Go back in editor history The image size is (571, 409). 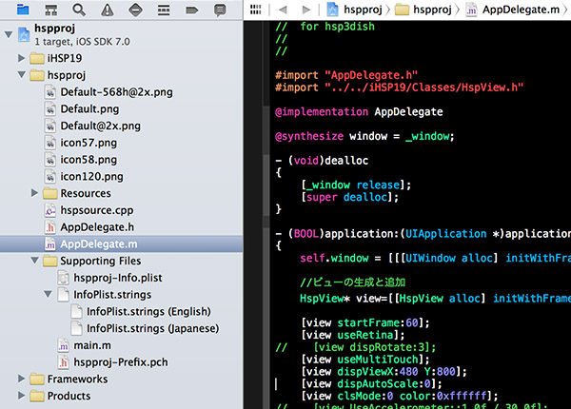pos(283,9)
